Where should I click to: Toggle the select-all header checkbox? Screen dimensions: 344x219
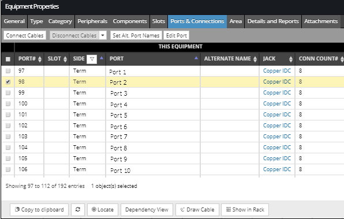(x=8, y=59)
